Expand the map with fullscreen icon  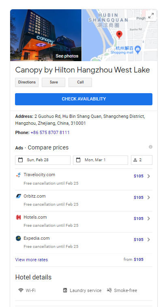pyautogui.click(x=151, y=16)
